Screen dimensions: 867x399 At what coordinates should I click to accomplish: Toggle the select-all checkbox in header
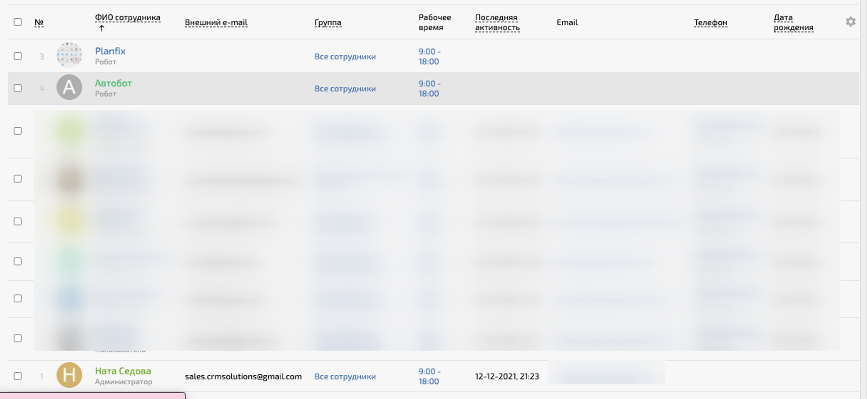pyautogui.click(x=18, y=22)
